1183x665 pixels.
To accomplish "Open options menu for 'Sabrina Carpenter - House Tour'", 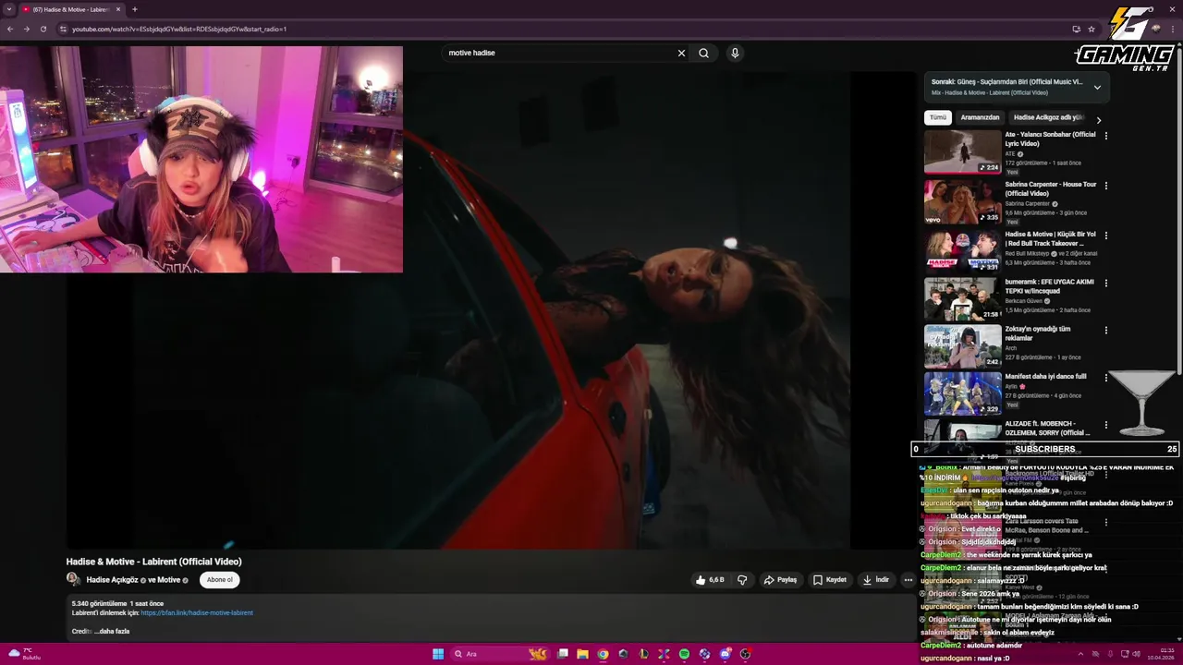I will coord(1105,186).
